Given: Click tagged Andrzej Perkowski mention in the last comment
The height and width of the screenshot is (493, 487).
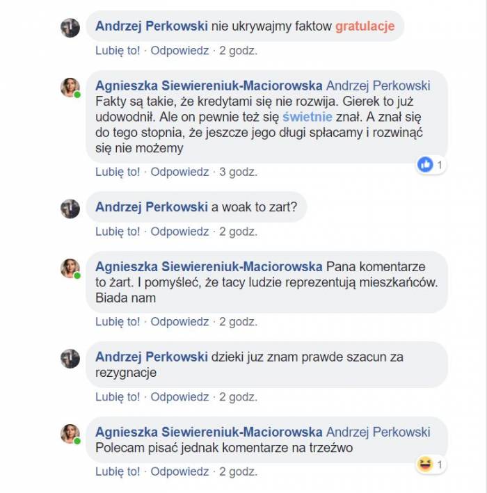Looking at the screenshot, I should (x=378, y=433).
